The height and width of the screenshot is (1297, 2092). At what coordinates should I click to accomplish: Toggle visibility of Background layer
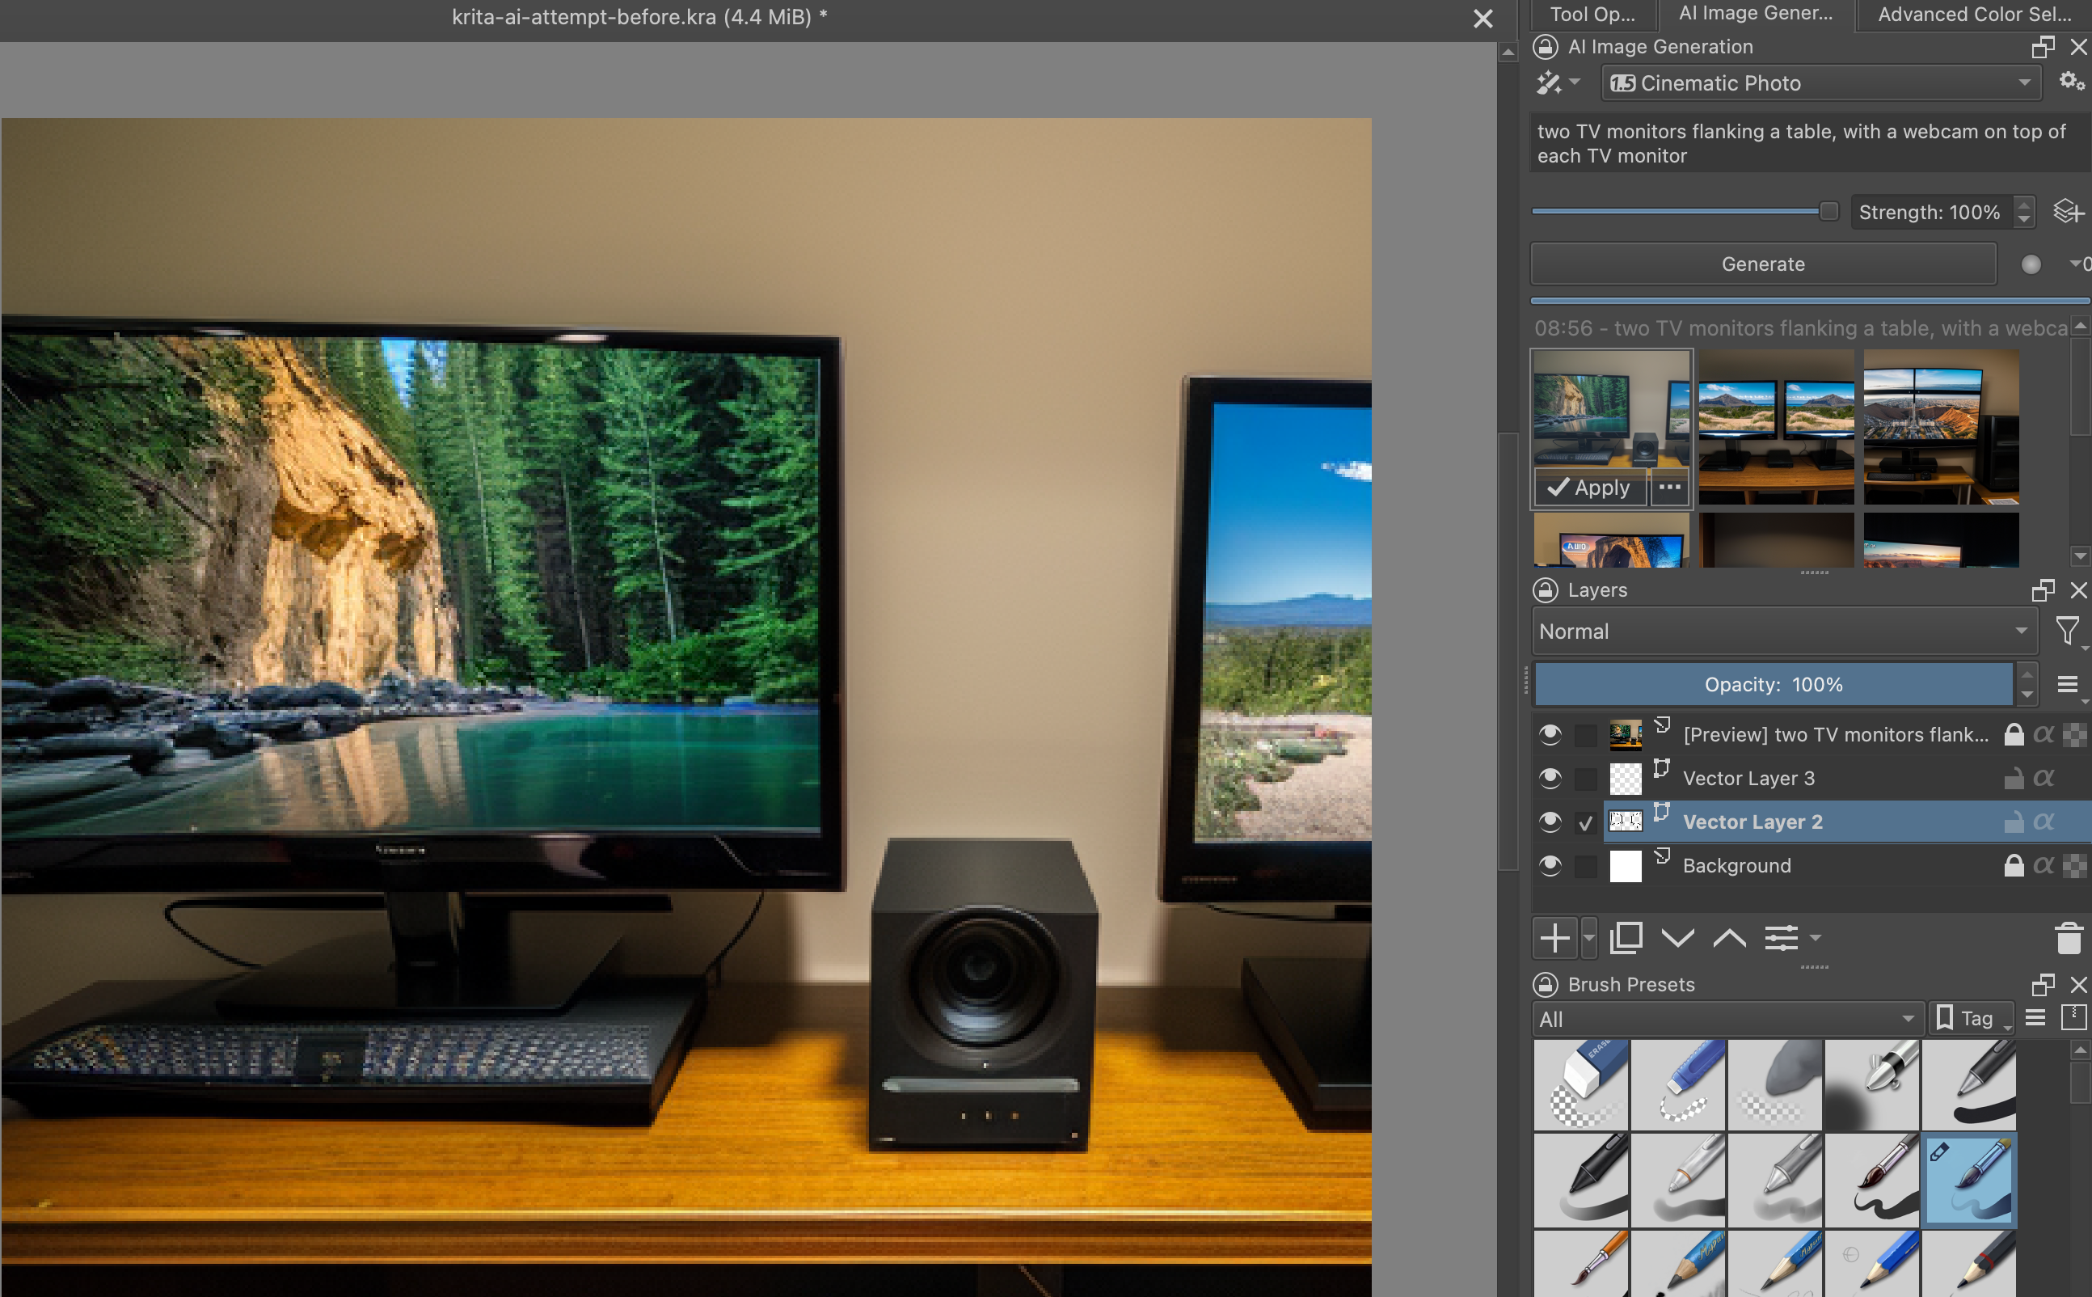coord(1551,867)
